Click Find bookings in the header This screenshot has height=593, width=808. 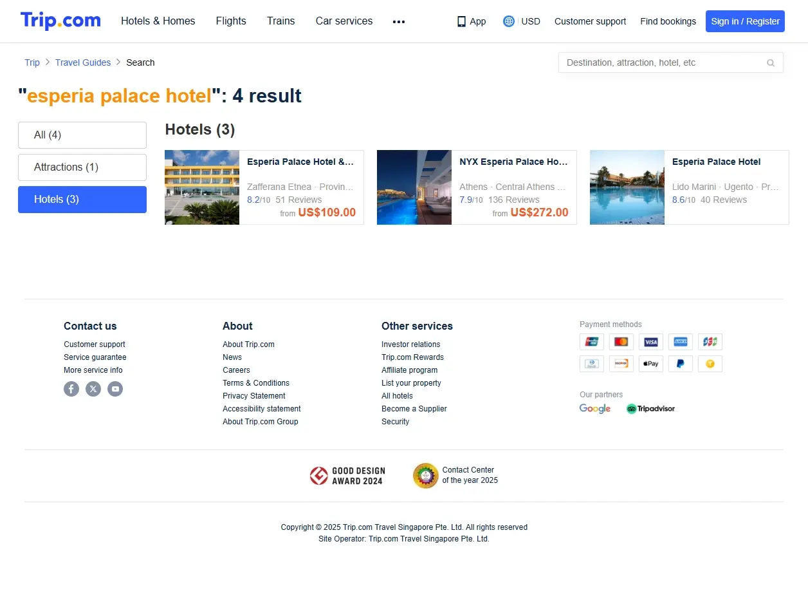pos(668,21)
